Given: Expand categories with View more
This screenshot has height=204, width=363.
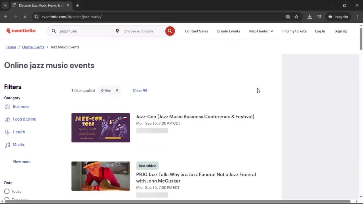Looking at the screenshot, I should (22, 161).
